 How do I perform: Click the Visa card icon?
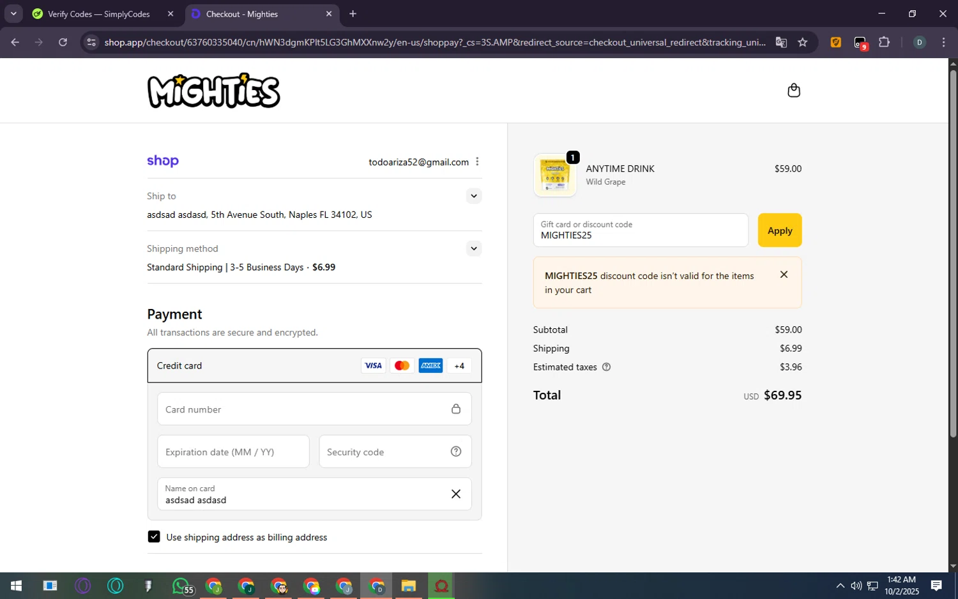(x=373, y=366)
